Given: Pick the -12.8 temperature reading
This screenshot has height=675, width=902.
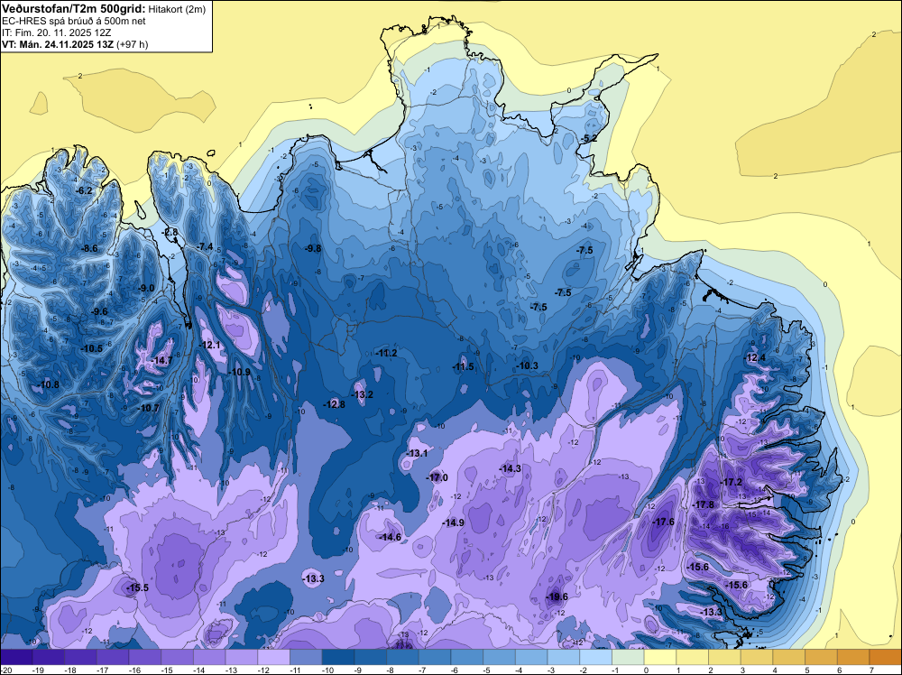Looking at the screenshot, I should (x=335, y=405).
